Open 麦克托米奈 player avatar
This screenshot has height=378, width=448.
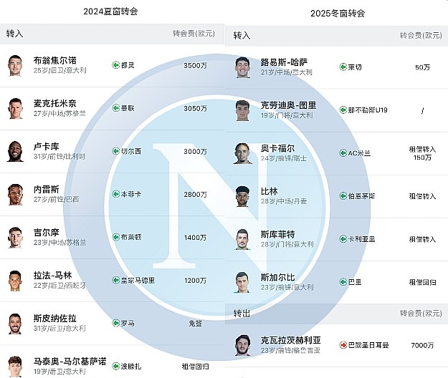(15, 109)
